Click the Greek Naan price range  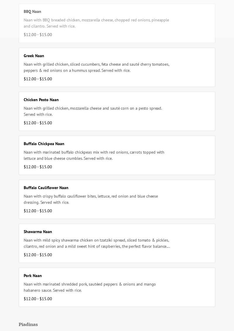[x=38, y=79]
